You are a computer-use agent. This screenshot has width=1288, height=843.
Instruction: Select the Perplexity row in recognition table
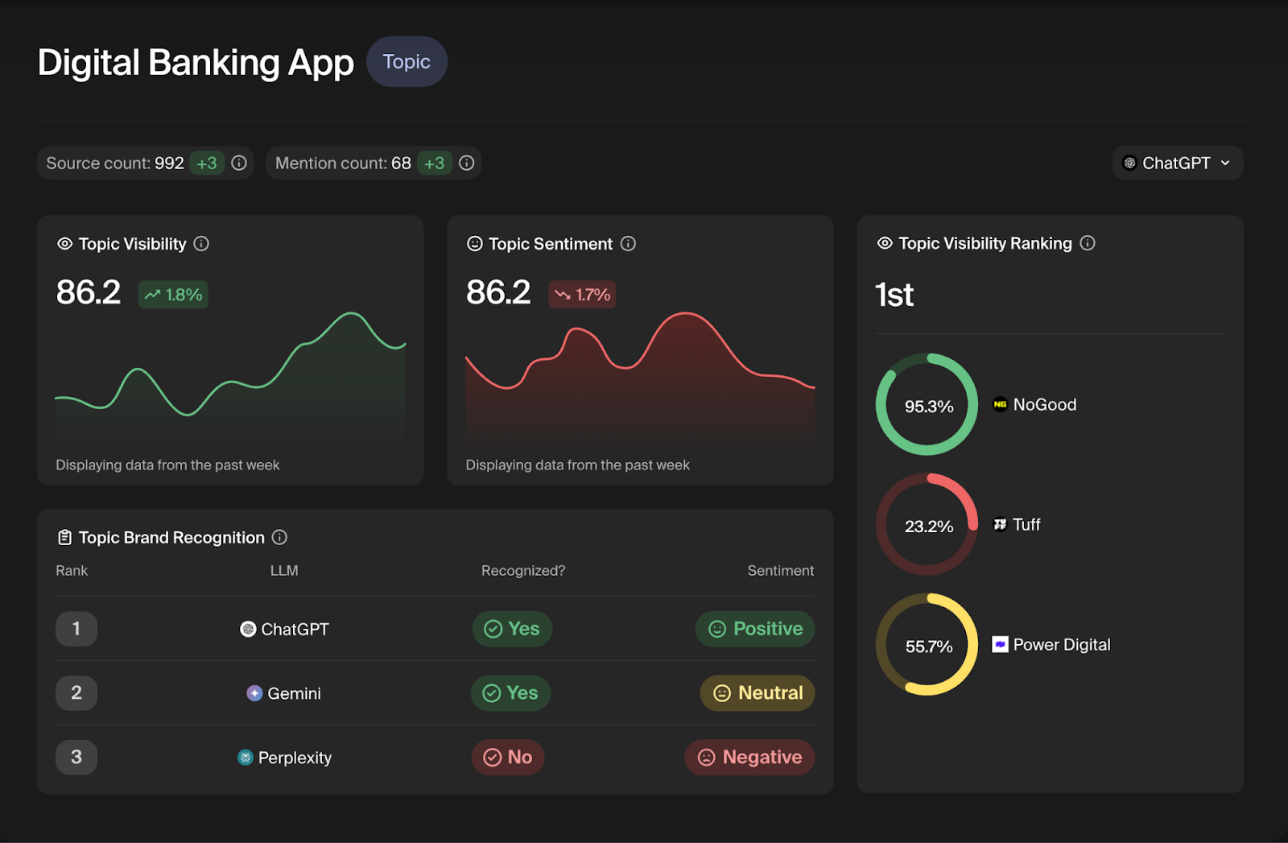[x=295, y=758]
